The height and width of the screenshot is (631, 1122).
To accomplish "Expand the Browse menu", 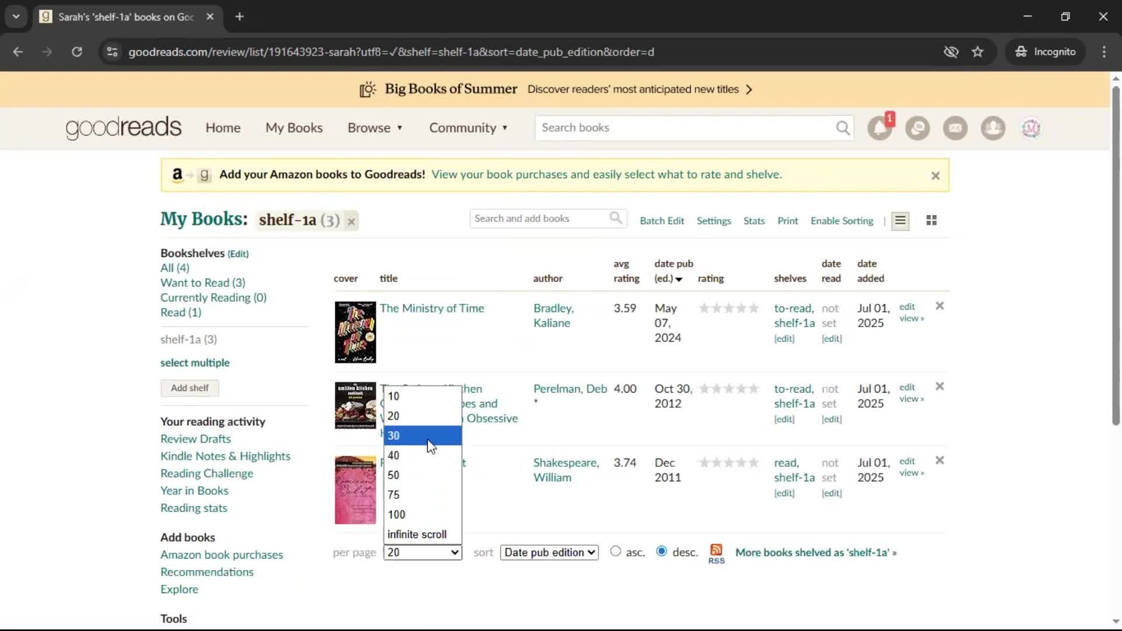I will 375,128.
